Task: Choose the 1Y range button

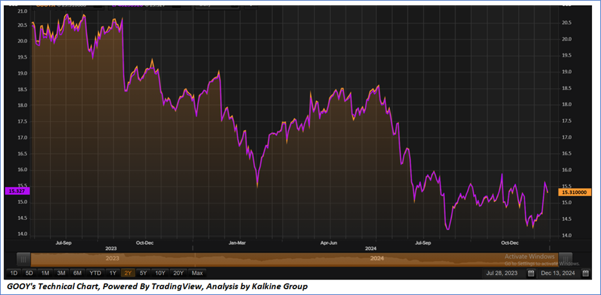Action: [113, 273]
